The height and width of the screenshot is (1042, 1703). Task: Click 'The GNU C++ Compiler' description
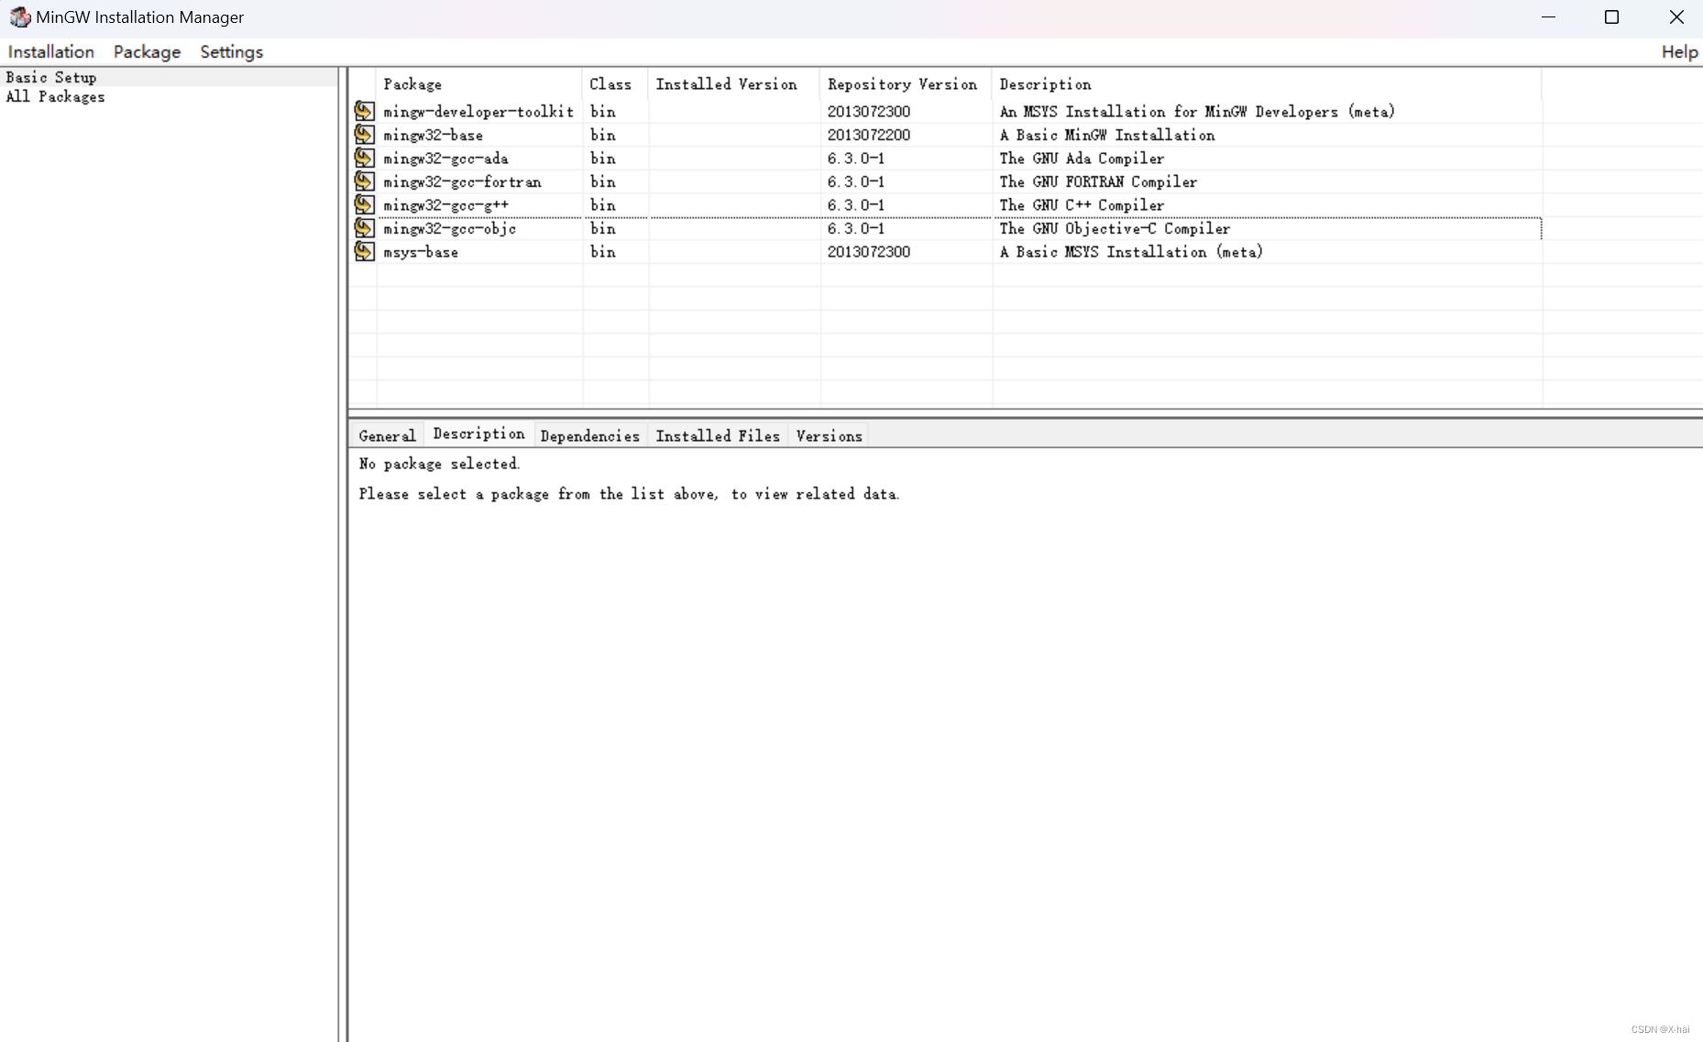[x=1082, y=205]
